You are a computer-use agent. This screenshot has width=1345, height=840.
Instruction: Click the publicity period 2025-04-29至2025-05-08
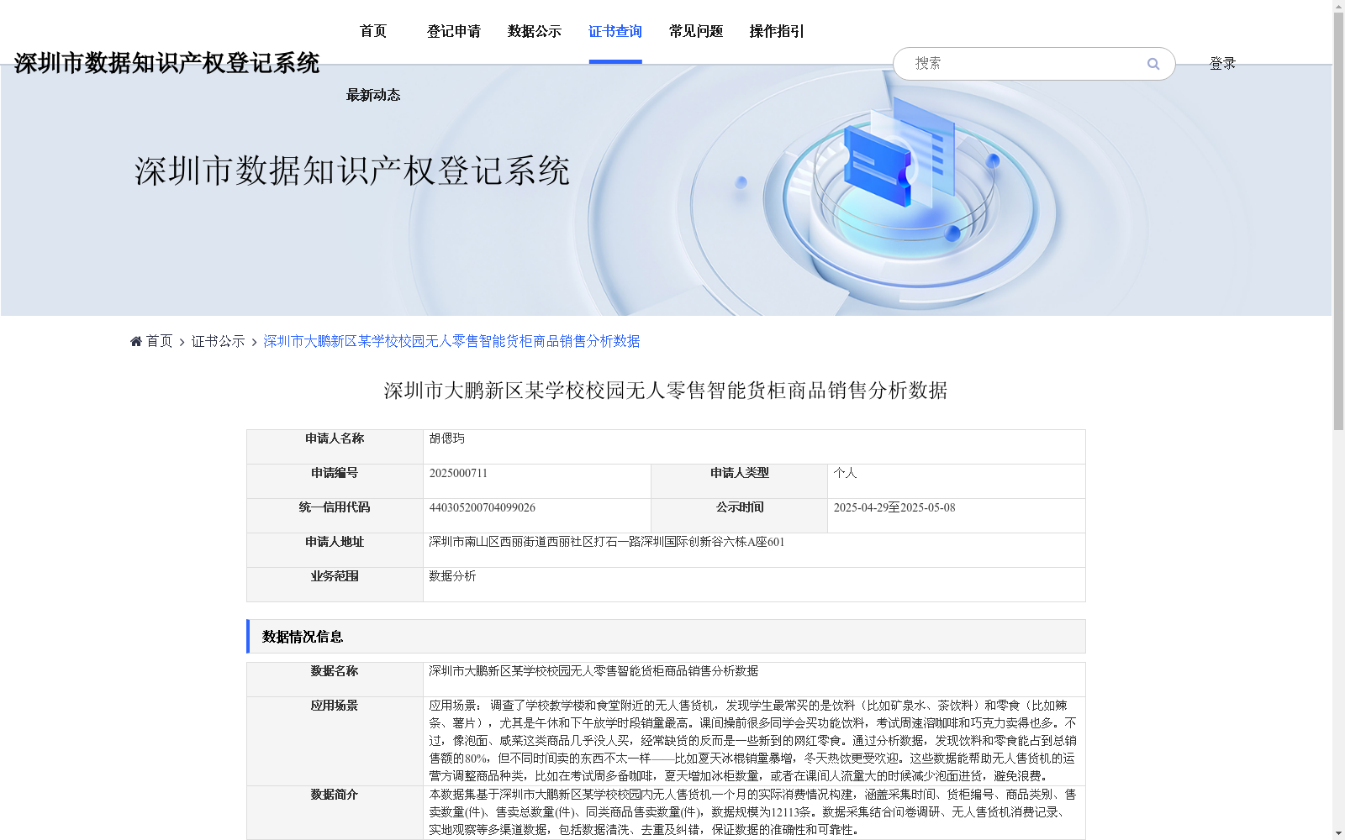click(x=894, y=507)
